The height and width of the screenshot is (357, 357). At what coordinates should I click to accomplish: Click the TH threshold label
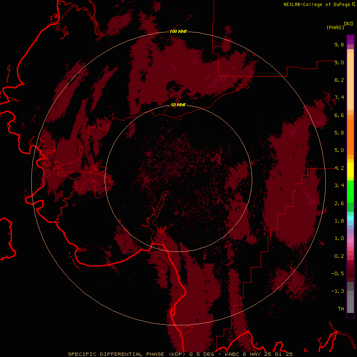coord(341,309)
